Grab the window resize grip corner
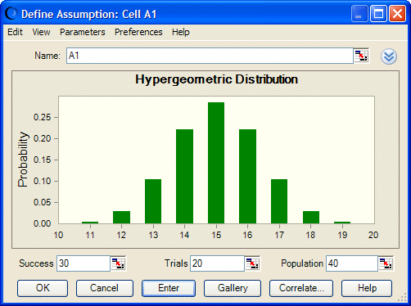 tap(402, 298)
